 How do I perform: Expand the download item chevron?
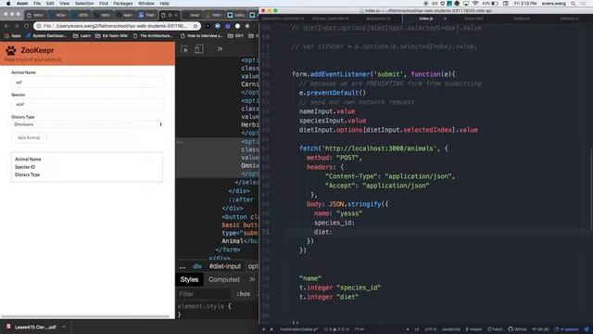click(x=64, y=327)
